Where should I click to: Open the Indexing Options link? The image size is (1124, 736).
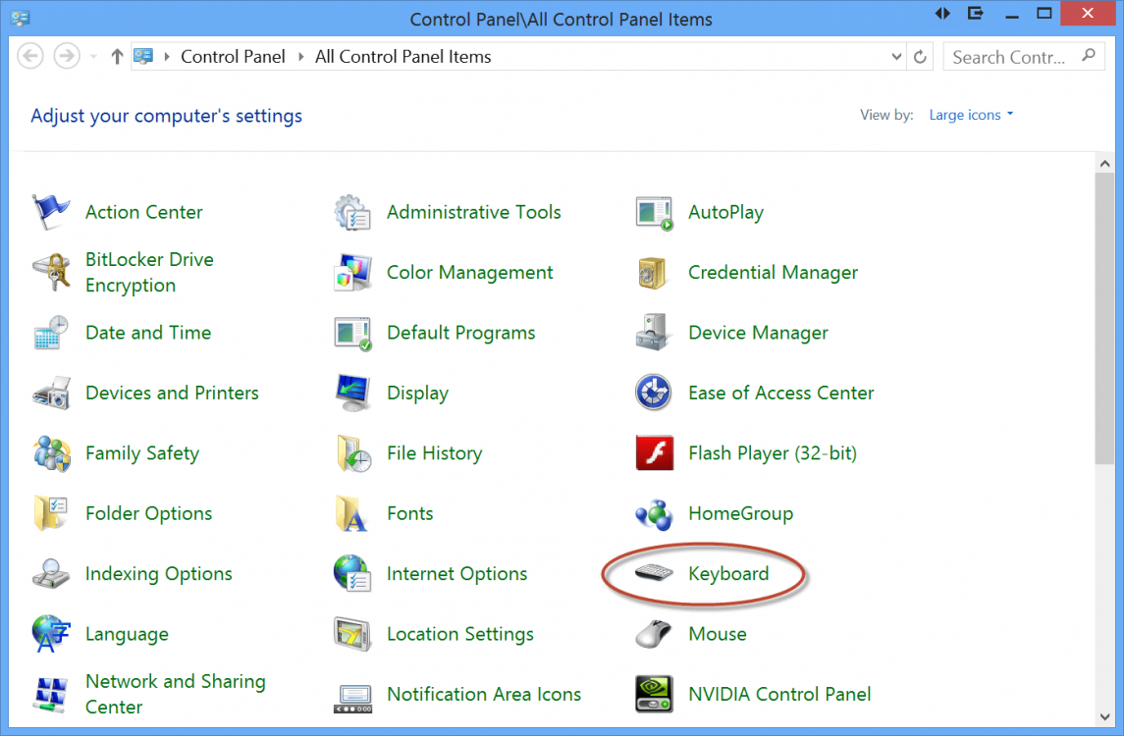pyautogui.click(x=158, y=574)
